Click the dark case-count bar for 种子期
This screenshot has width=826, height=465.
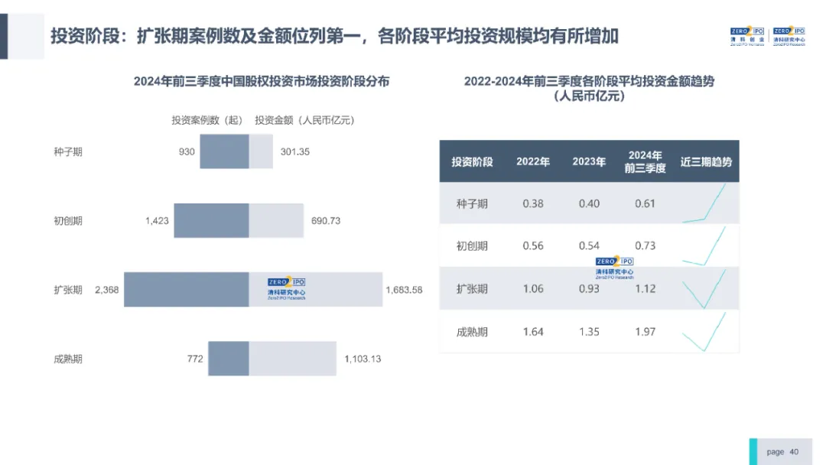click(224, 151)
